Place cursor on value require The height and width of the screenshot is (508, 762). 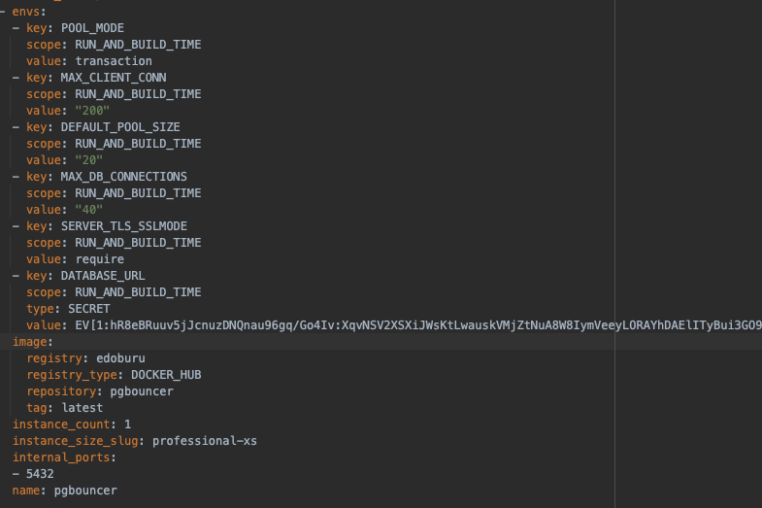pyautogui.click(x=100, y=259)
